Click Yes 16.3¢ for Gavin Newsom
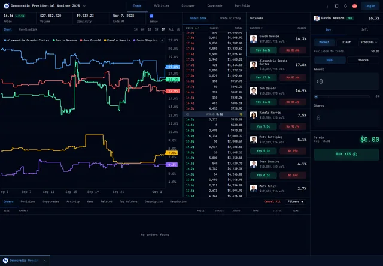This screenshot has height=266, width=383. pos(263,50)
